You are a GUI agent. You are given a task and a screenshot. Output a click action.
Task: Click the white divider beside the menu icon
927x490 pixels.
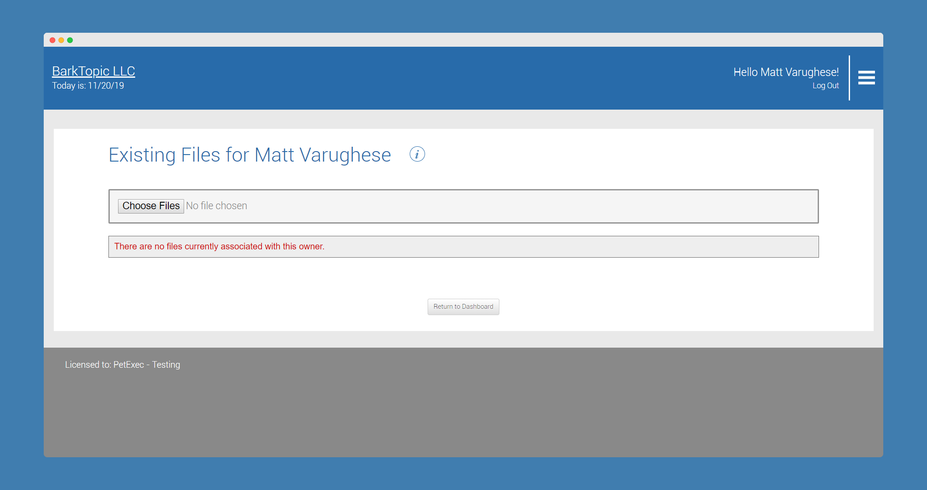pos(849,78)
